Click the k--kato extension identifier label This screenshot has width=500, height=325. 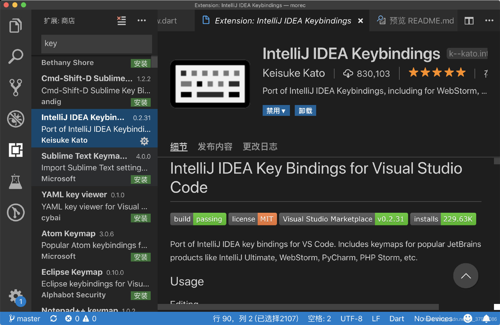pyautogui.click(x=467, y=54)
